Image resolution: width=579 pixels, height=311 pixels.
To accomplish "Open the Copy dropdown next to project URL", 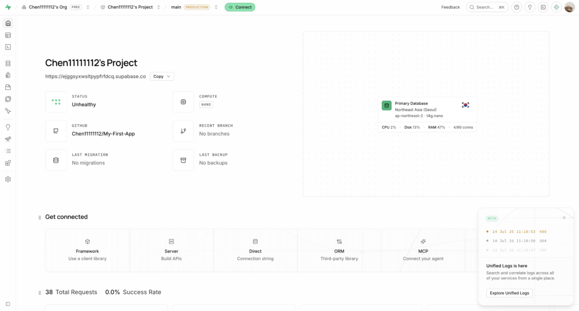I will click(162, 76).
